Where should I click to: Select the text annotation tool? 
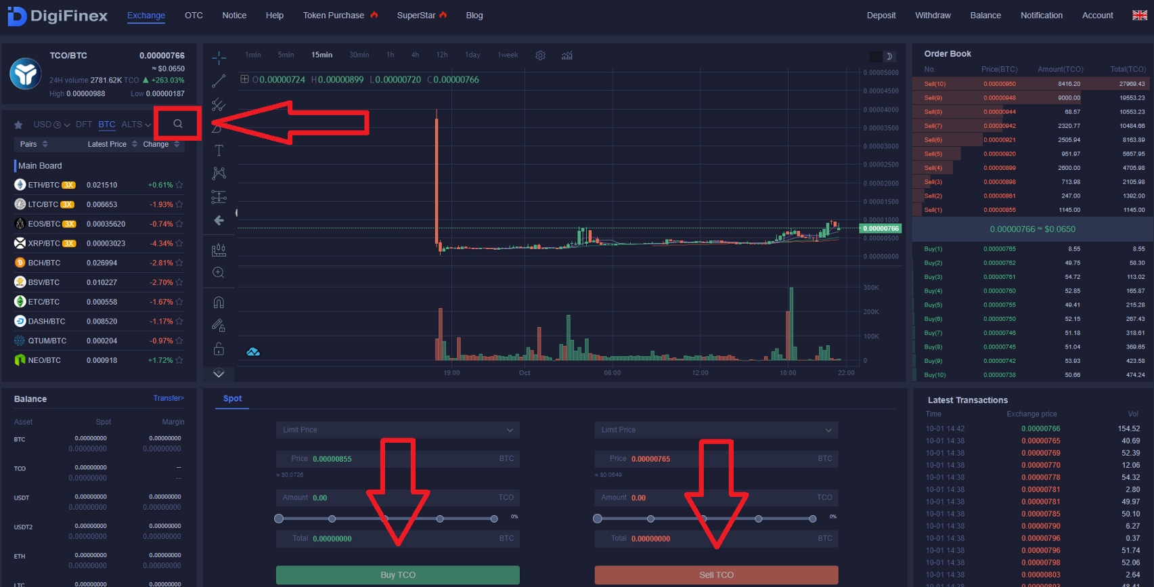coord(219,150)
